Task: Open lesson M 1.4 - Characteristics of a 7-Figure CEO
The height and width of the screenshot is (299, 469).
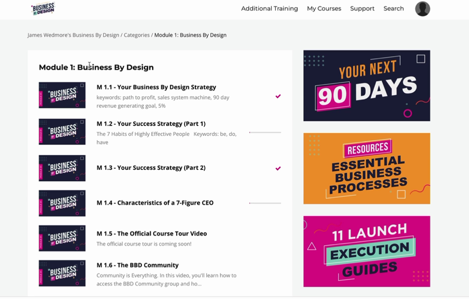Action: click(x=155, y=203)
